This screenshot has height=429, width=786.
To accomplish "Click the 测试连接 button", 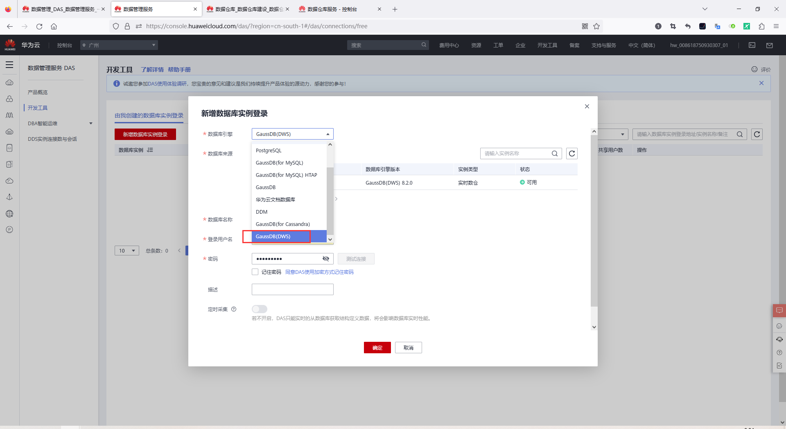I will [356, 259].
